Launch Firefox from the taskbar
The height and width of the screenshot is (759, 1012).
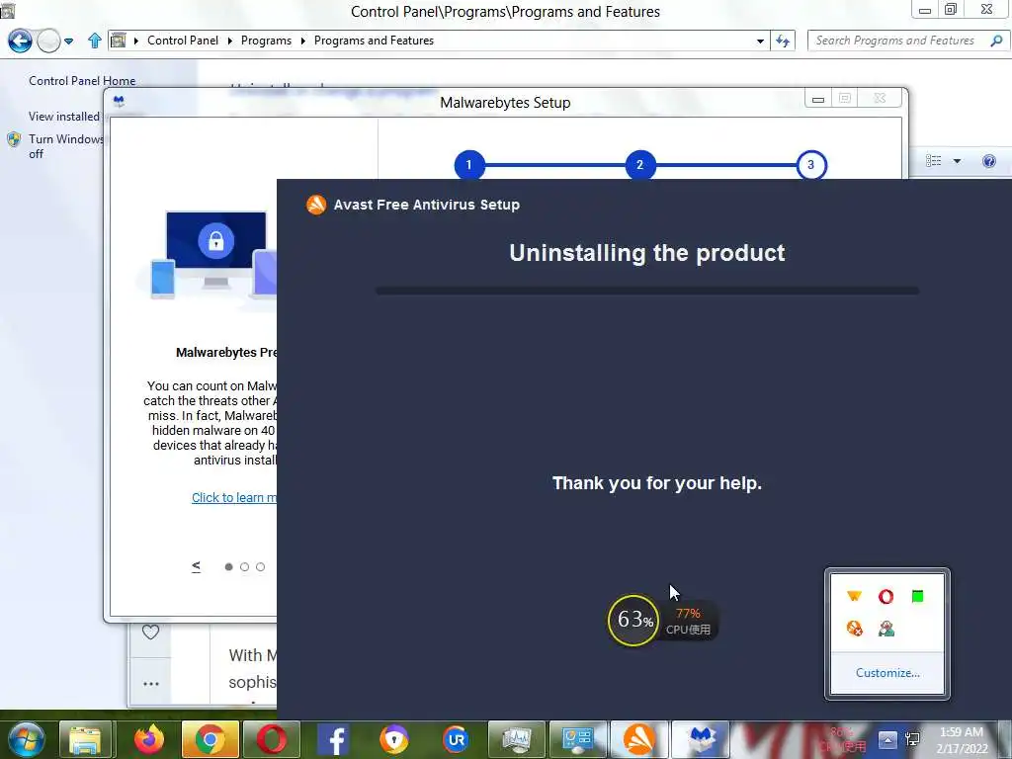(149, 740)
